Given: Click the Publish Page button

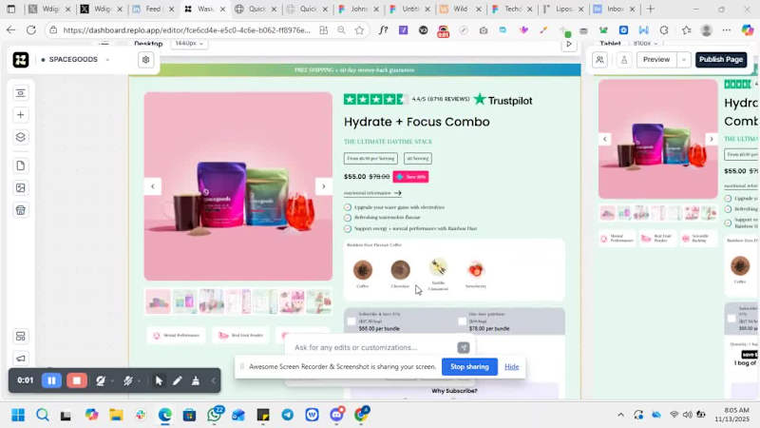Looking at the screenshot, I should tap(721, 60).
